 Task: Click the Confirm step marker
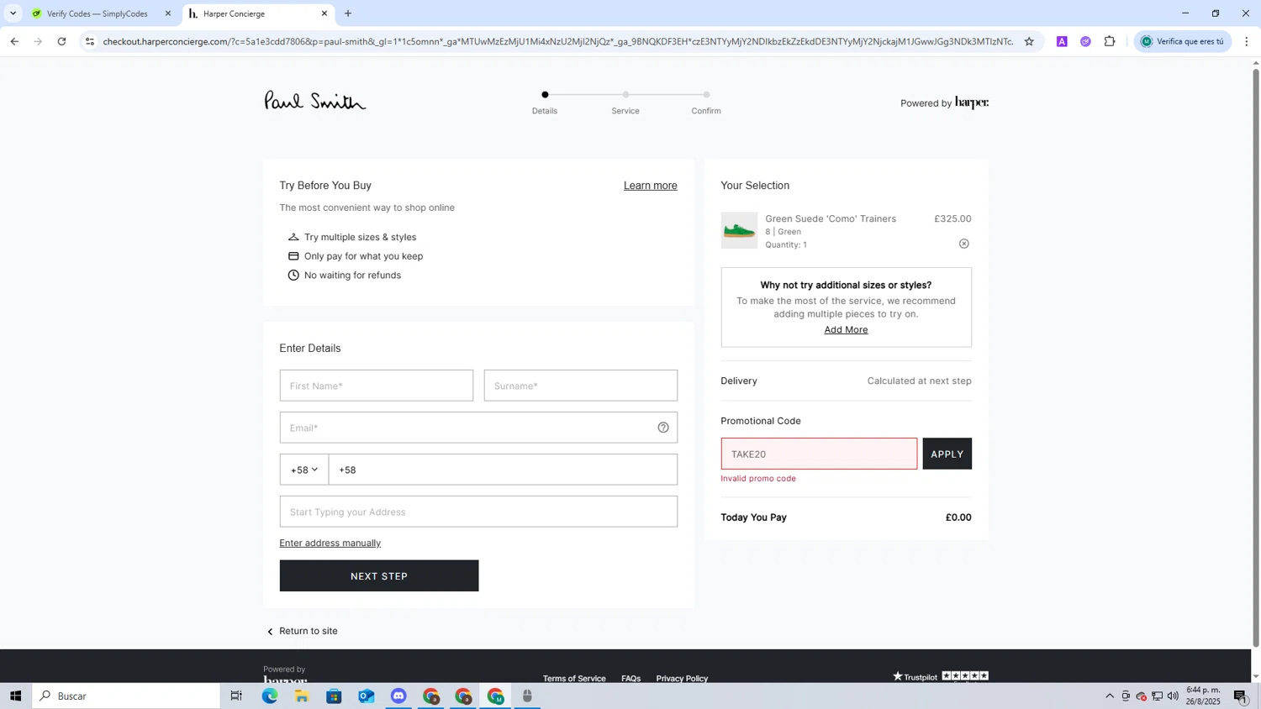pos(706,95)
